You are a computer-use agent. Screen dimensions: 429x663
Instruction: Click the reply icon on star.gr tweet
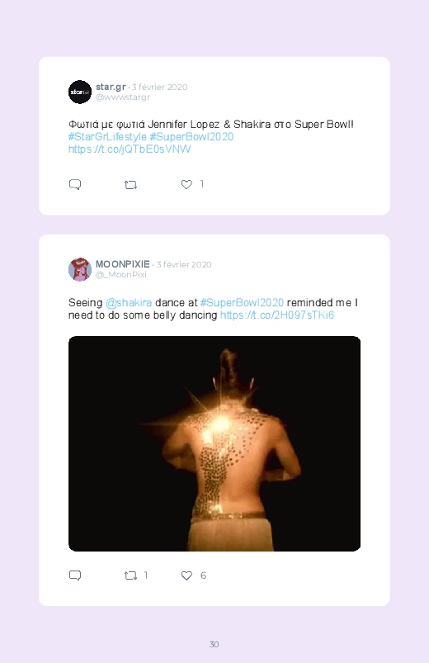pyautogui.click(x=75, y=184)
